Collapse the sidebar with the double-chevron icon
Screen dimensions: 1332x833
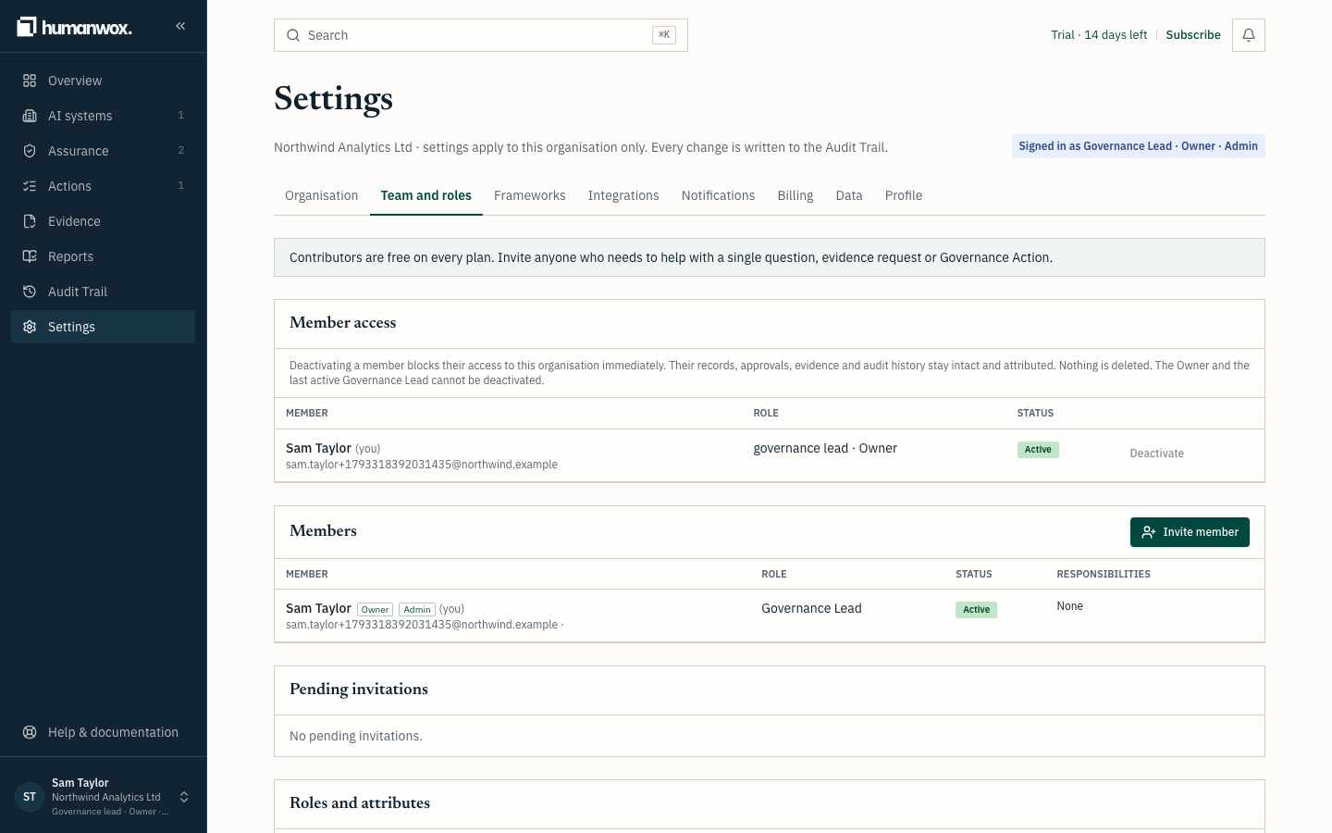(x=180, y=26)
